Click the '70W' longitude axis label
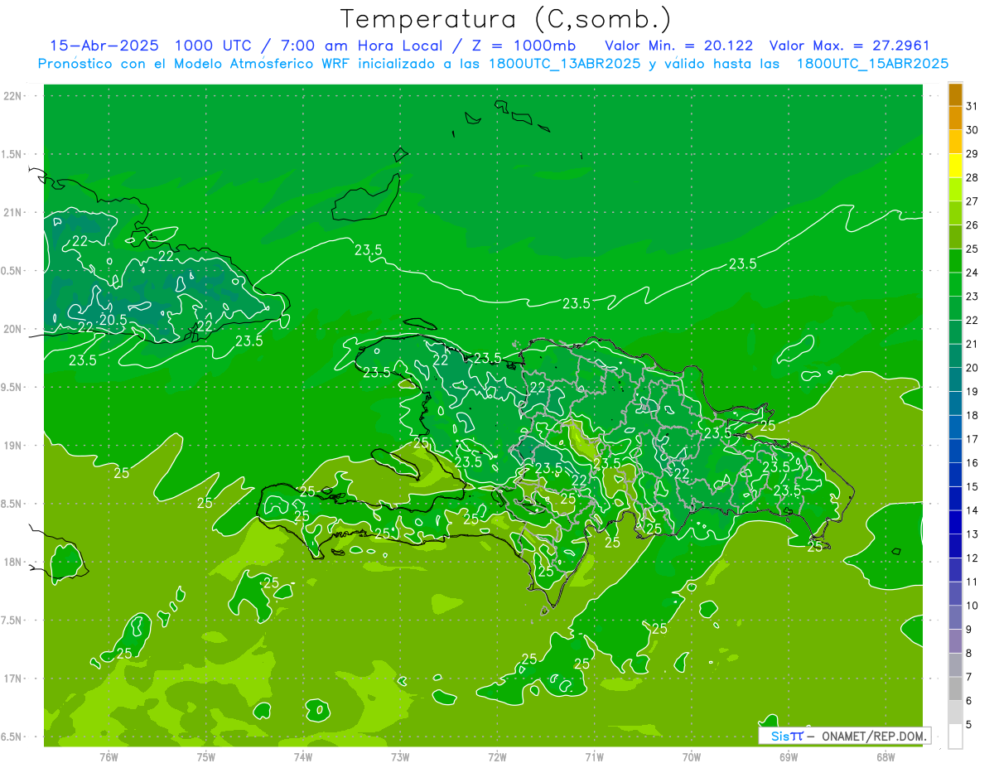994x768 pixels. point(692,756)
